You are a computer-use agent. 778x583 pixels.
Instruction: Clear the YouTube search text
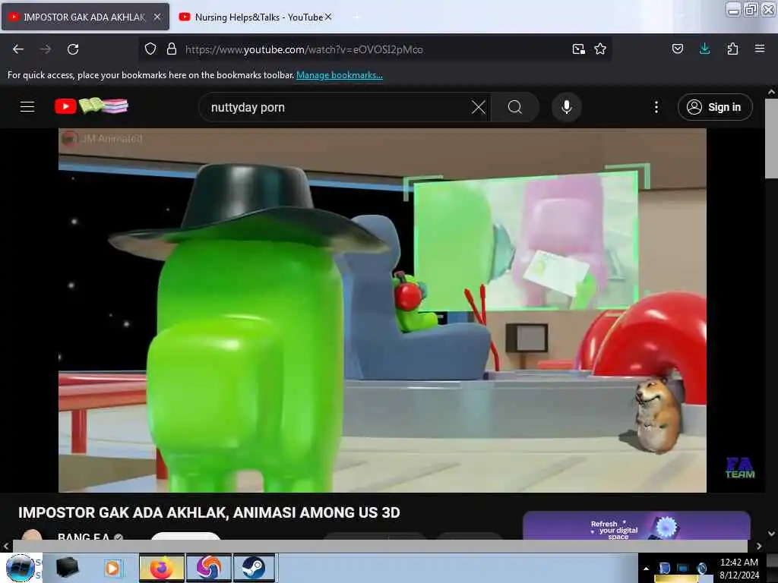click(479, 107)
